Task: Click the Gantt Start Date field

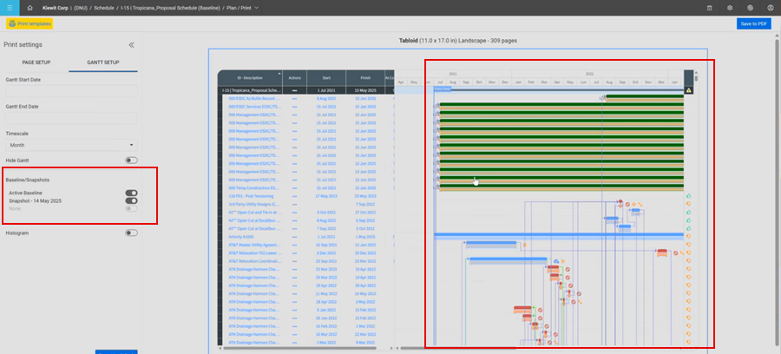Action: click(x=72, y=91)
